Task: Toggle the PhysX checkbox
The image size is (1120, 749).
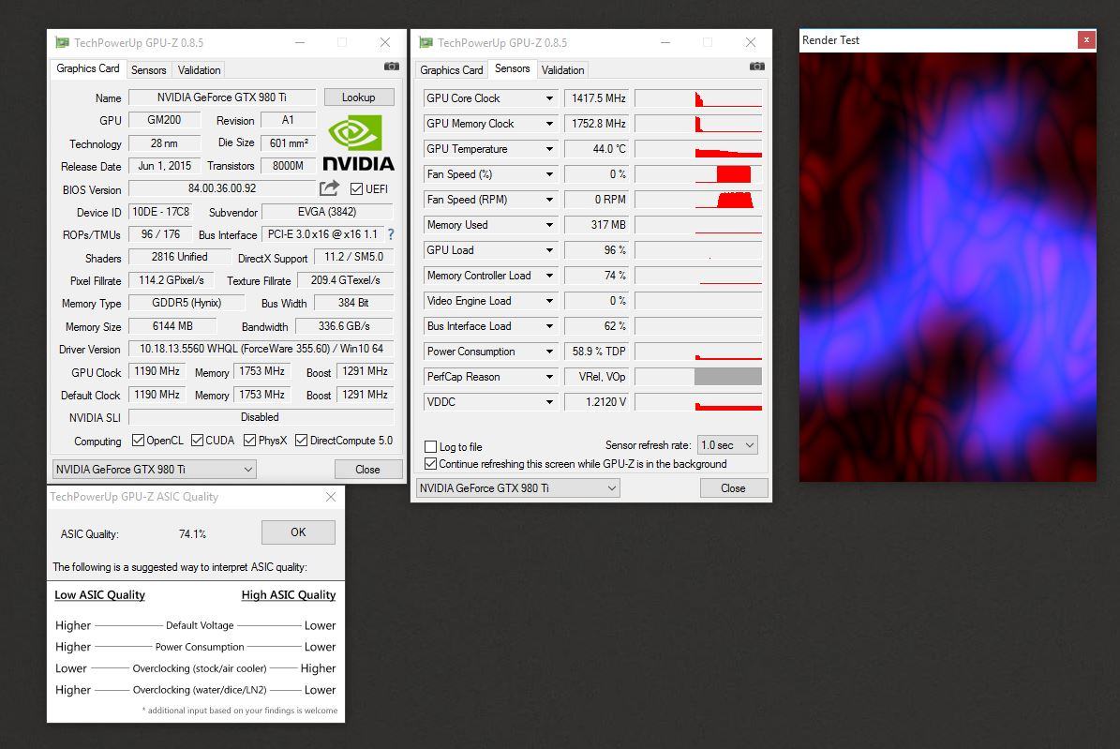Action: 249,441
